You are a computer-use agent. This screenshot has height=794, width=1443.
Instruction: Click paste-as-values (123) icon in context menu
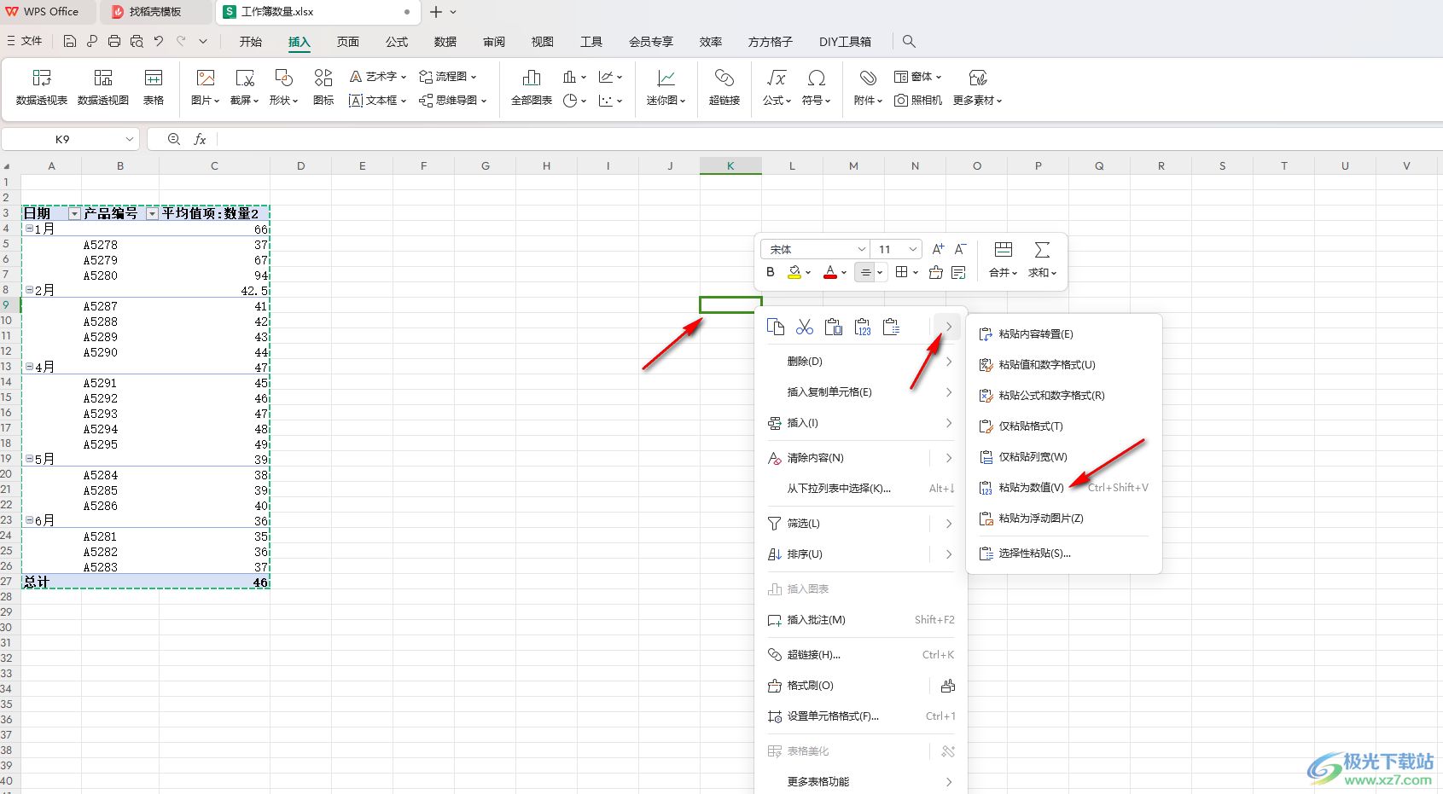coord(863,327)
